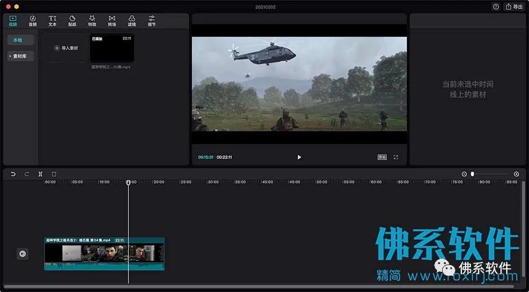Toggle the 原始 original ratio button
The height and width of the screenshot is (292, 529).
[x=382, y=157]
